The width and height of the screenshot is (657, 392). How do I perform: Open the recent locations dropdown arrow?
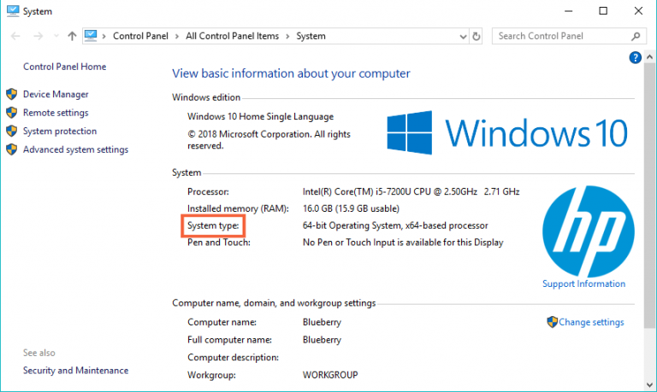point(56,37)
